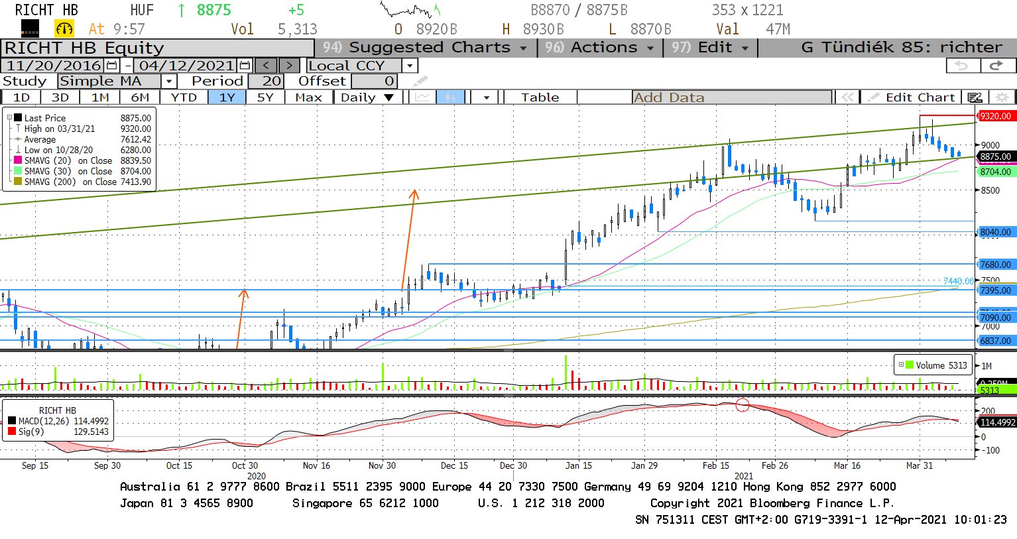Select the line chart type icon
Screen dimensions: 1017x539
point(422,97)
